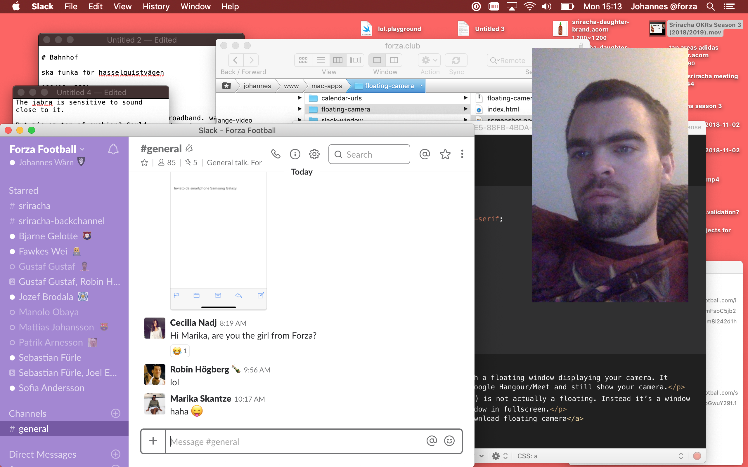Open the floating-camera path bar dropdown
This screenshot has width=748, height=467.
(x=422, y=86)
